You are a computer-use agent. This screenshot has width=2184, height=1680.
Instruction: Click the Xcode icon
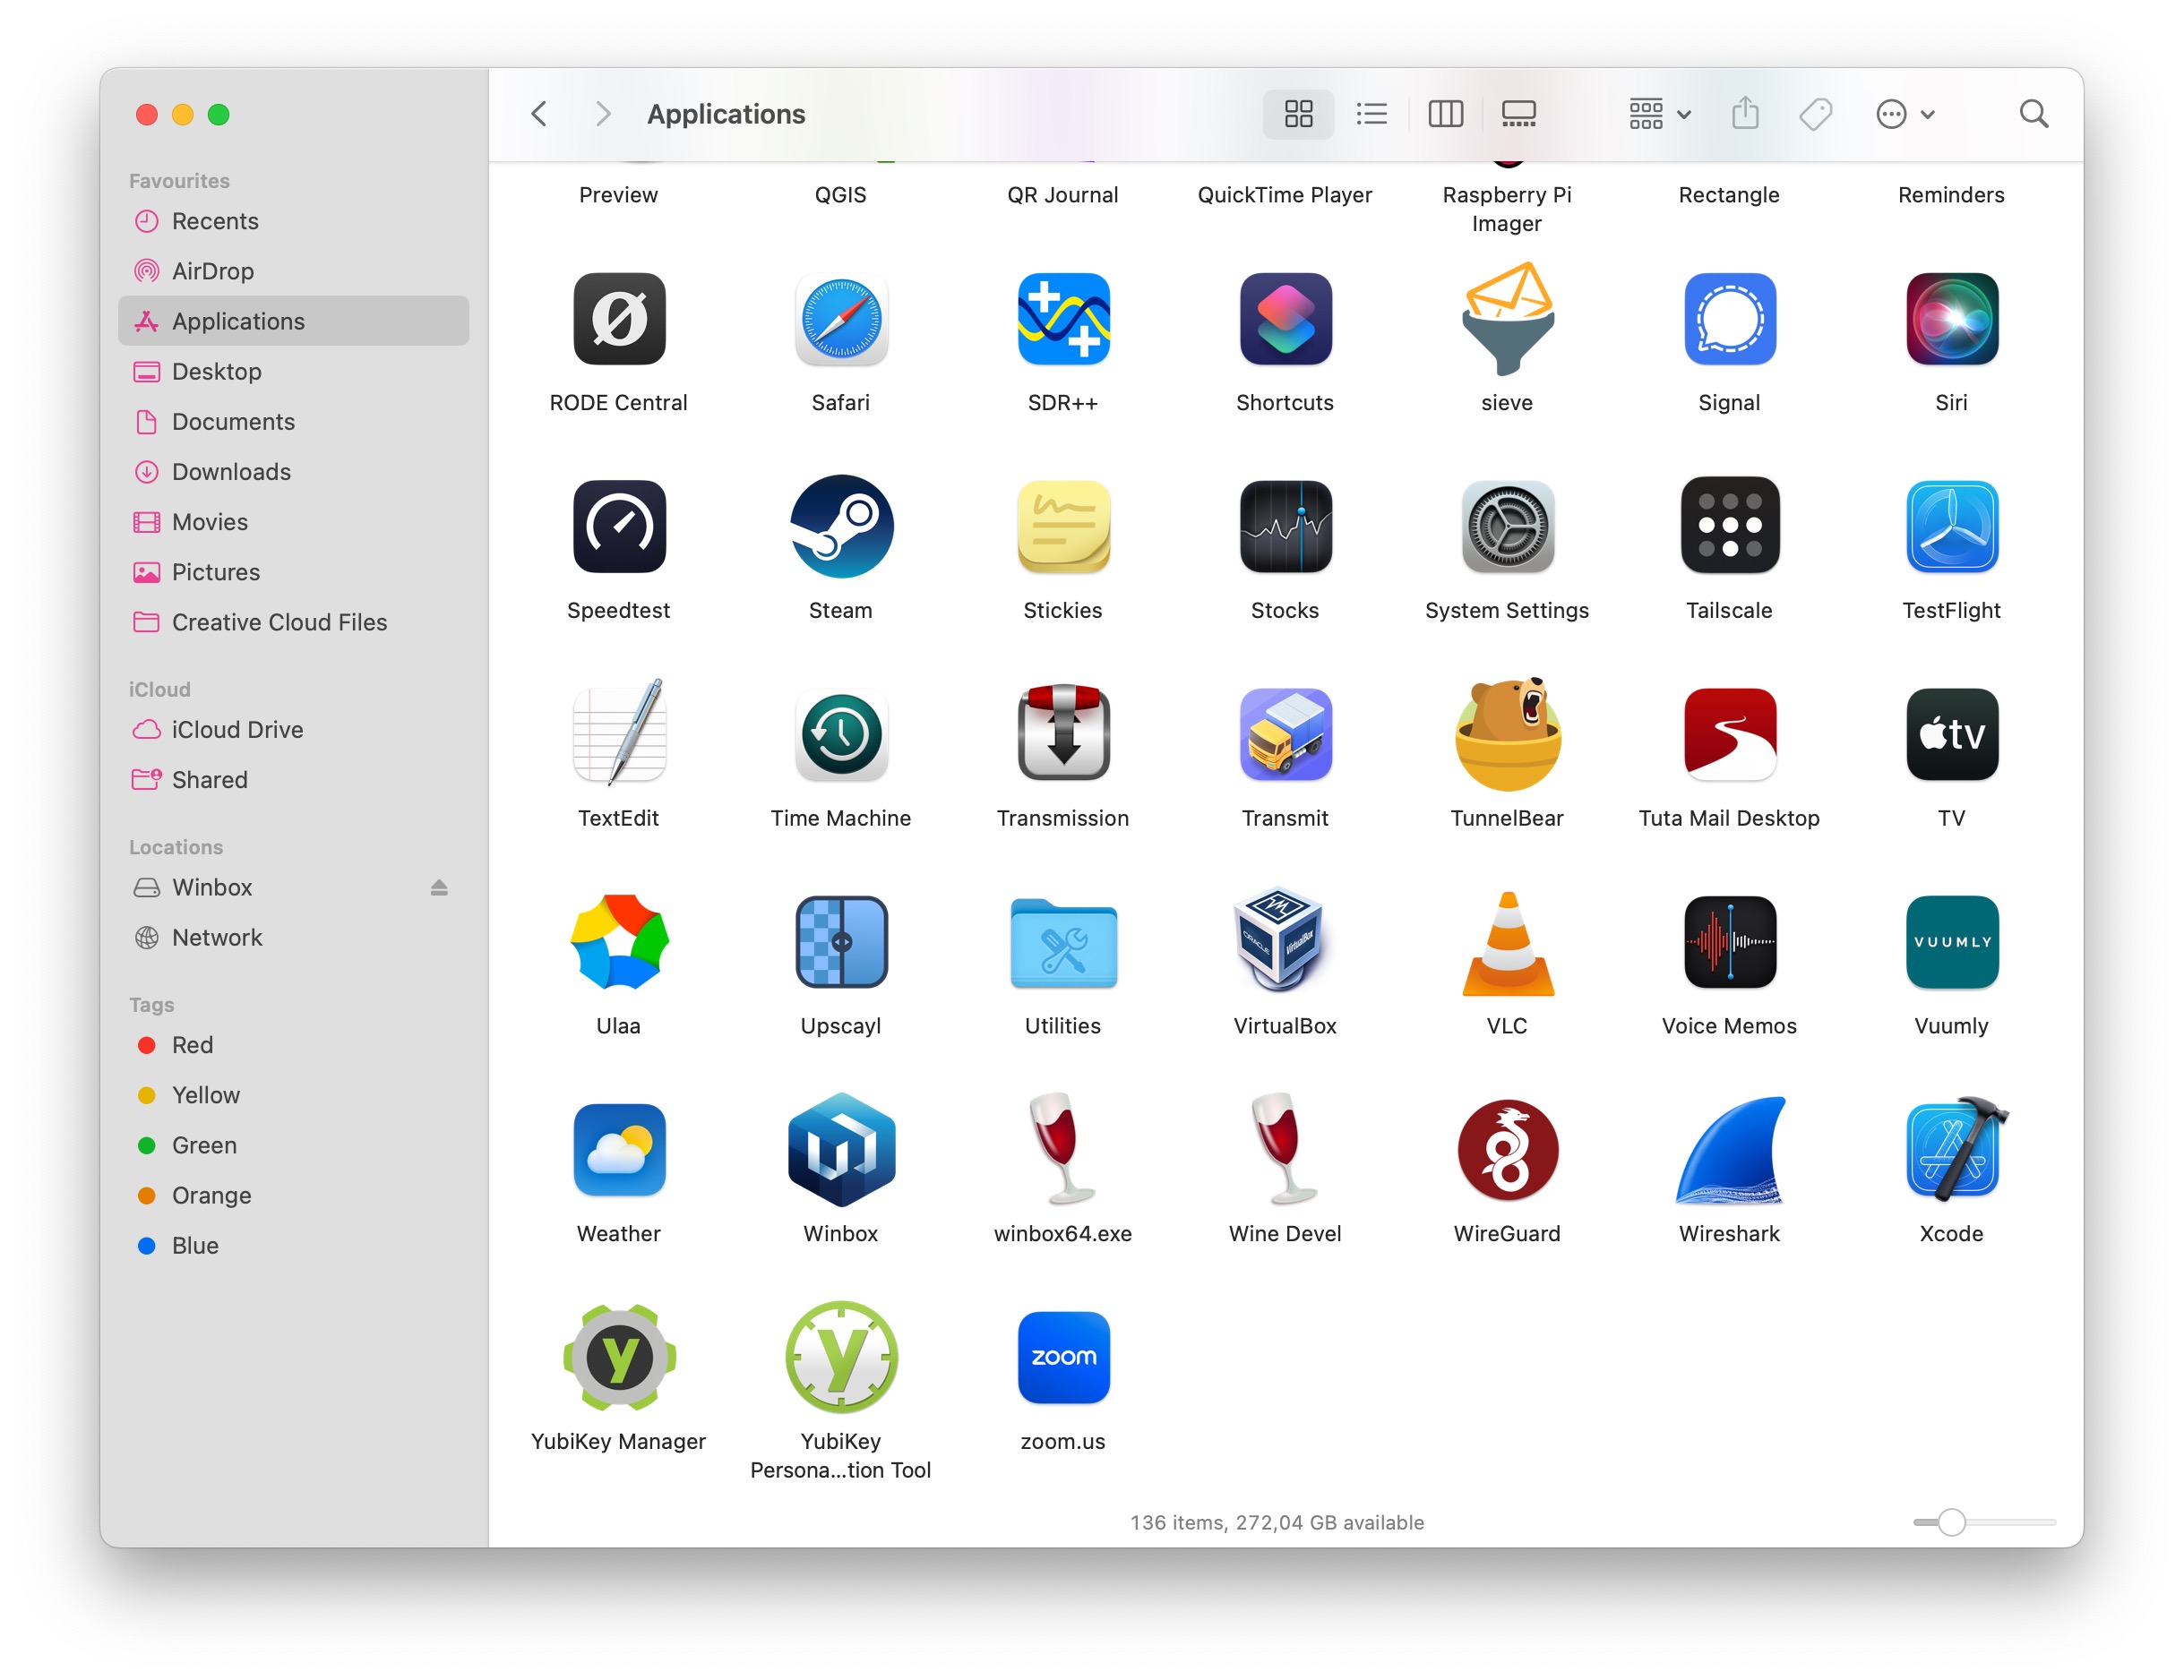coord(1955,1148)
